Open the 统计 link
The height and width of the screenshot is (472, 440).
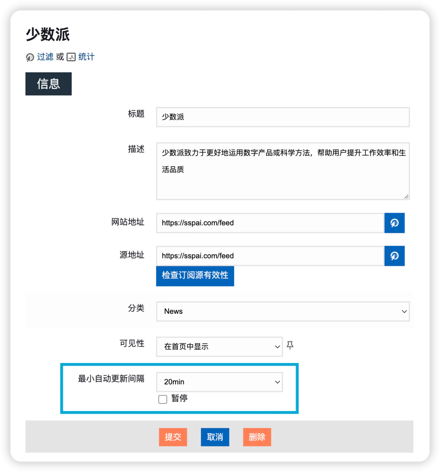tap(86, 57)
